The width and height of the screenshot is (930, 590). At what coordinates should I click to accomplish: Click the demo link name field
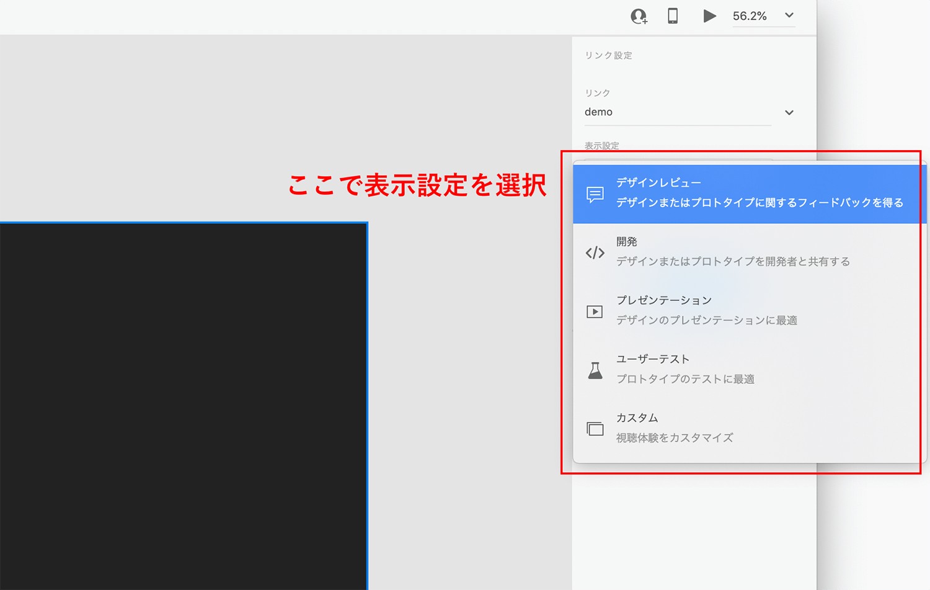pyautogui.click(x=678, y=112)
